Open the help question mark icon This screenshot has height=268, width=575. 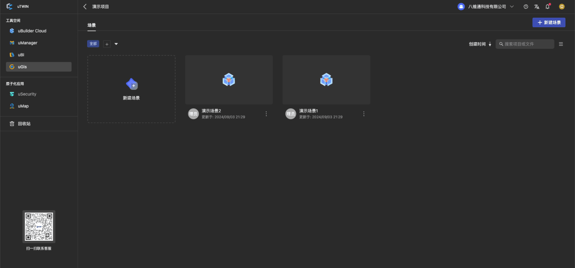526,7
